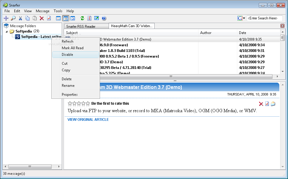Choose Properties in the context menu
Image resolution: width=288 pixels, height=179 pixels.
[76, 95]
